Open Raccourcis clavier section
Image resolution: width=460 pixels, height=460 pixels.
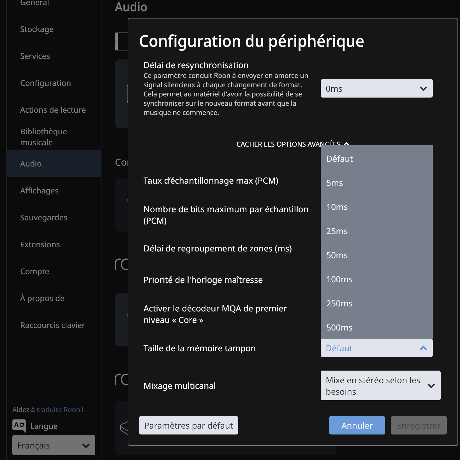pyautogui.click(x=52, y=325)
